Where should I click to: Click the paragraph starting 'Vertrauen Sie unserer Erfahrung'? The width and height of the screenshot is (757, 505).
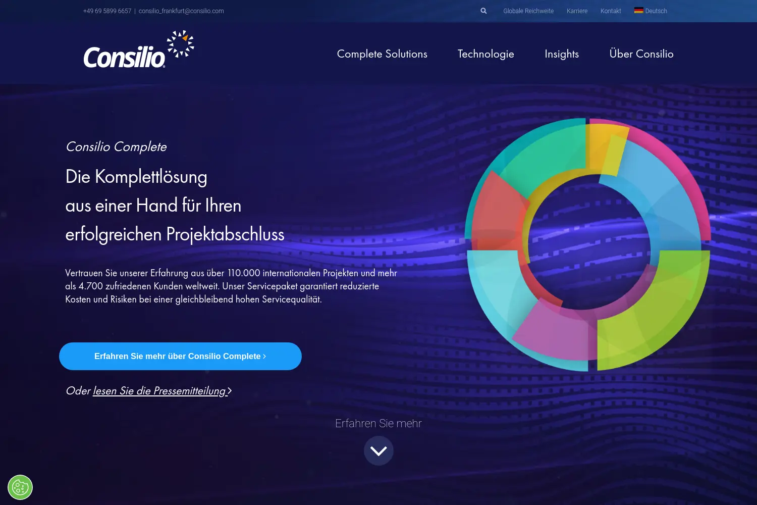click(x=231, y=286)
